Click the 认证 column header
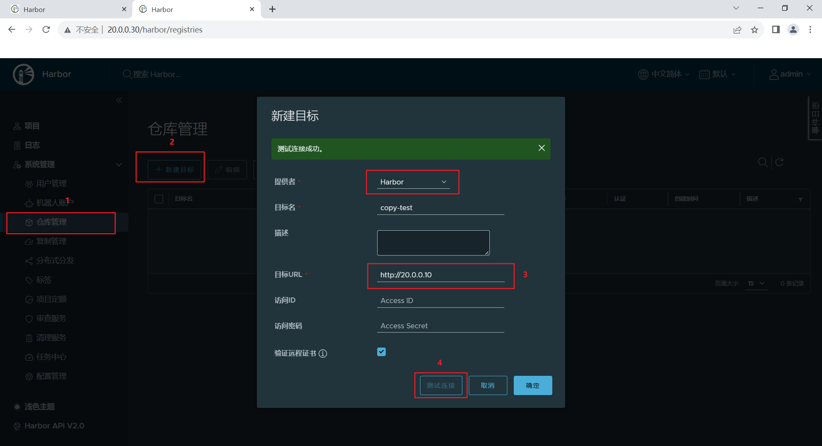Screen dimensions: 822x446 pos(620,199)
